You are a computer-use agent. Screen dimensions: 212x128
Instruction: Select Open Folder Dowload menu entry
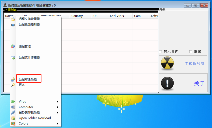[35, 118]
